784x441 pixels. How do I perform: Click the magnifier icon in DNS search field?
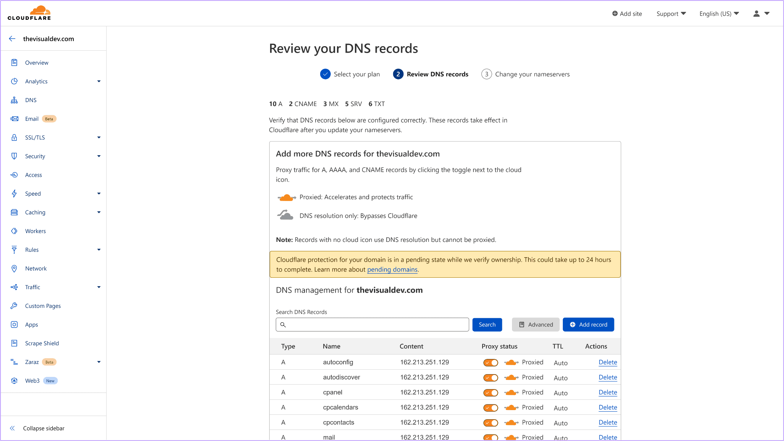(283, 325)
